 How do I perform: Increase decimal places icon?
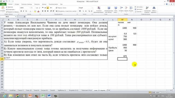pyautogui.click(x=89, y=11)
